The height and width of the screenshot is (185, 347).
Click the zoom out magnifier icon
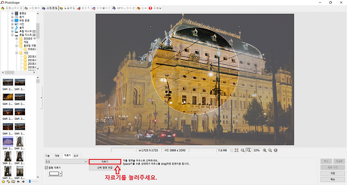pos(270,150)
